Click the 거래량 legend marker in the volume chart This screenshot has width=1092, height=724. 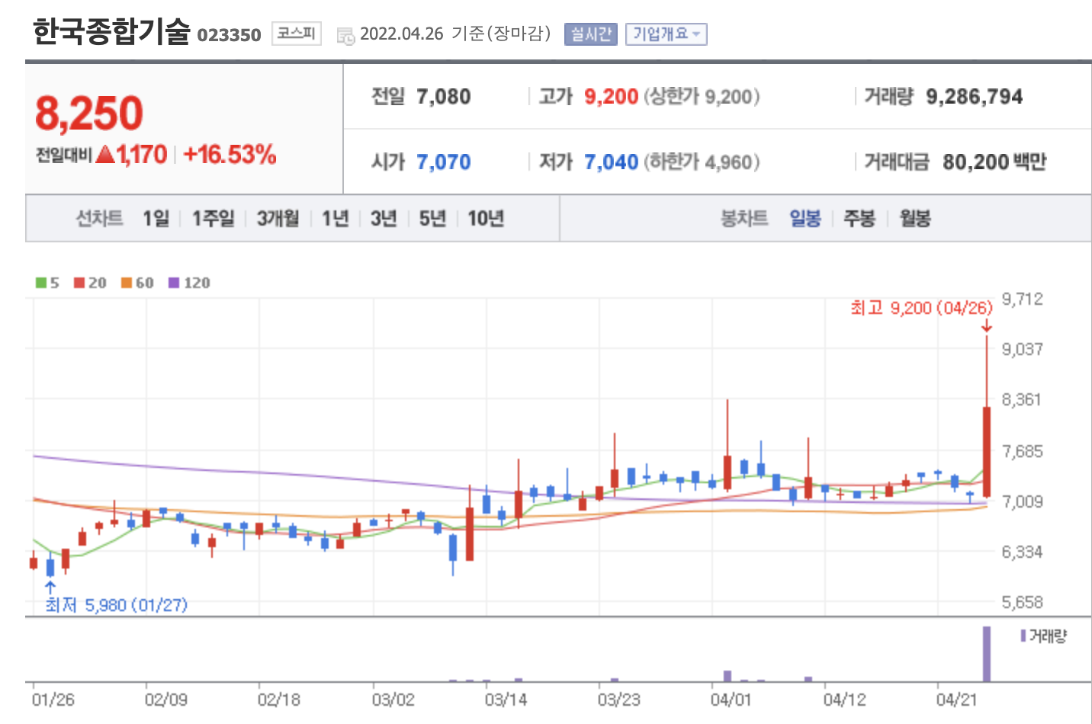pyautogui.click(x=1044, y=636)
